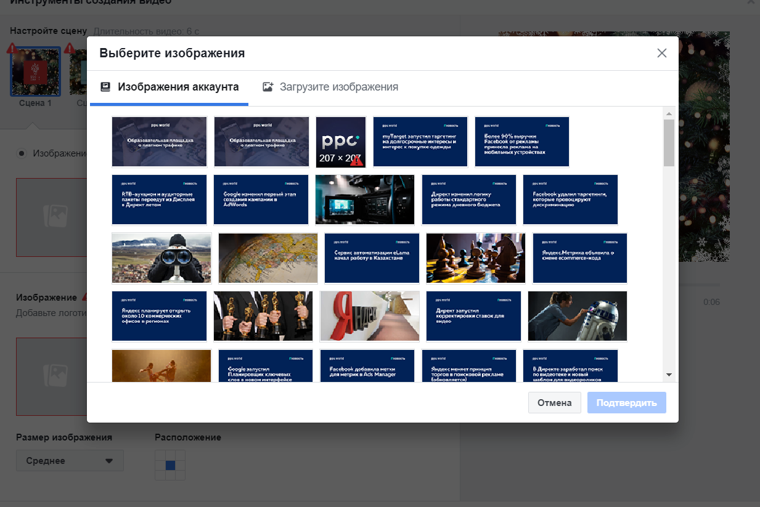Click the scroll down arrow in image list

coord(669,375)
